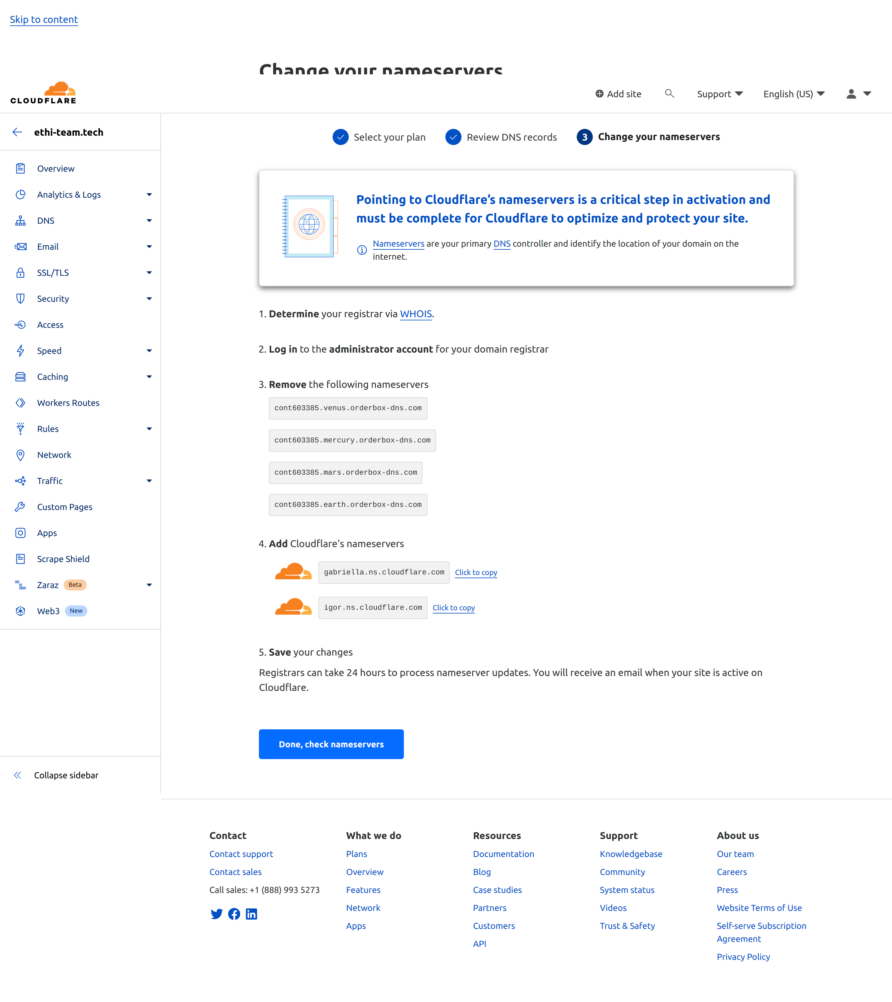This screenshot has width=892, height=1002.
Task: Click Done, check nameservers button
Action: pos(331,744)
